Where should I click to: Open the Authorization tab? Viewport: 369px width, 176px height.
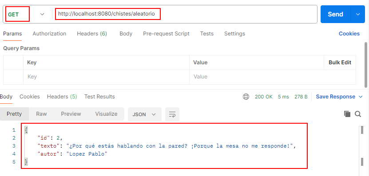click(x=49, y=34)
